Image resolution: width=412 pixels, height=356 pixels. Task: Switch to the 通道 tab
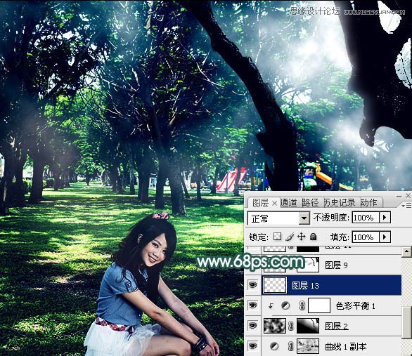click(289, 203)
